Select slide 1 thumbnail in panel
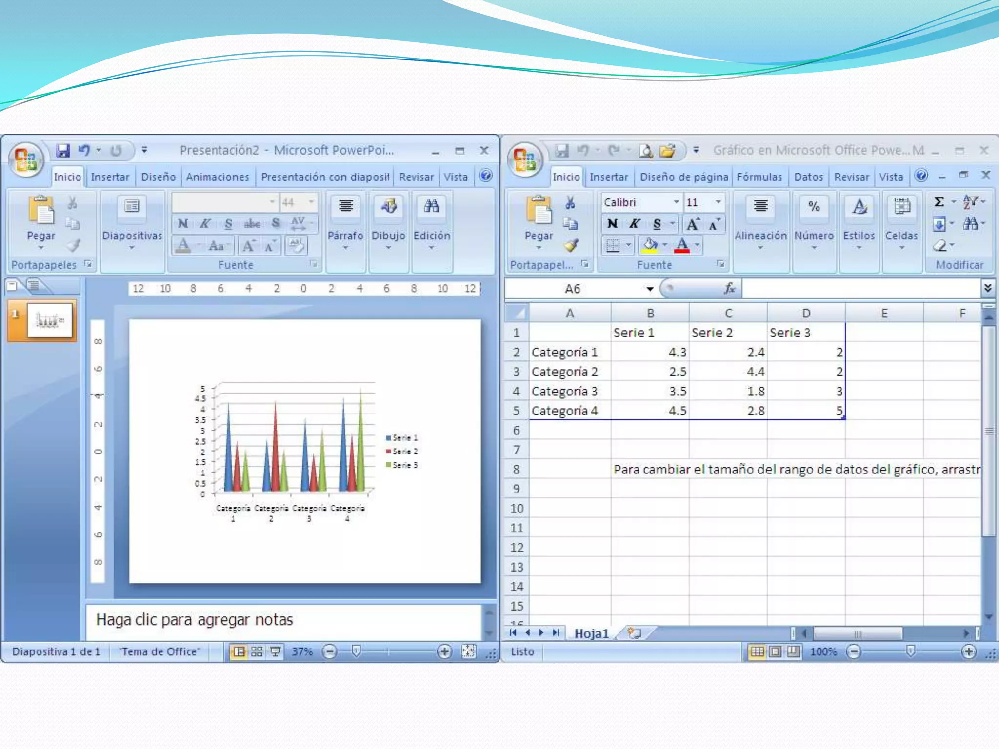 (x=50, y=320)
